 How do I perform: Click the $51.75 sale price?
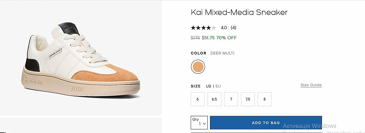[x=208, y=38]
